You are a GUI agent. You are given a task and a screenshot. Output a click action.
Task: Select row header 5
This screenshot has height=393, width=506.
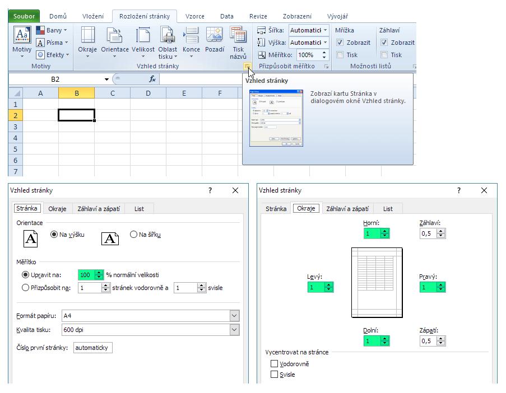pyautogui.click(x=16, y=149)
